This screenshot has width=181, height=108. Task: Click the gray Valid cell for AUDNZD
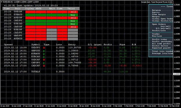73,39
